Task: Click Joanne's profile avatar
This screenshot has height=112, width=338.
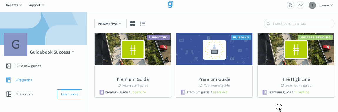Action: [x=312, y=5]
